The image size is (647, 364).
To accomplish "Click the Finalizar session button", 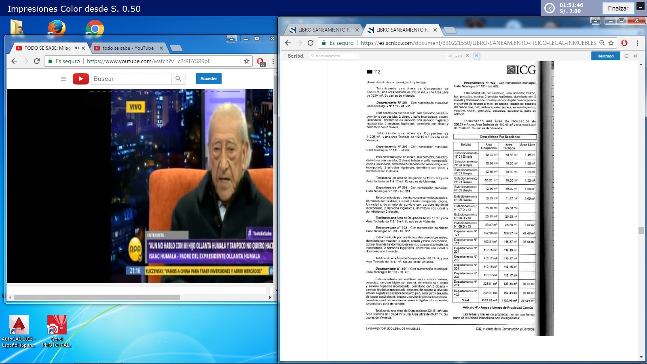I will [x=618, y=8].
